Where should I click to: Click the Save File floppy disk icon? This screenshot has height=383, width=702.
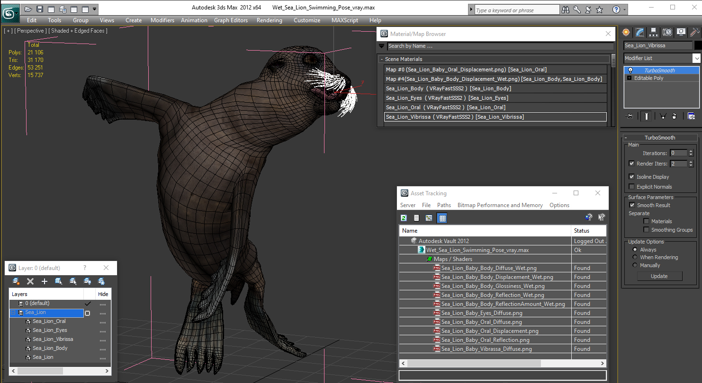[40, 9]
